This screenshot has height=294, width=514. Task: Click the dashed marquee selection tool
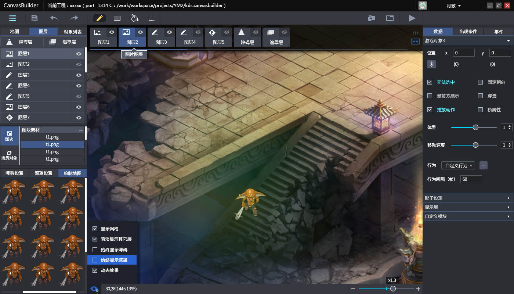[152, 18]
